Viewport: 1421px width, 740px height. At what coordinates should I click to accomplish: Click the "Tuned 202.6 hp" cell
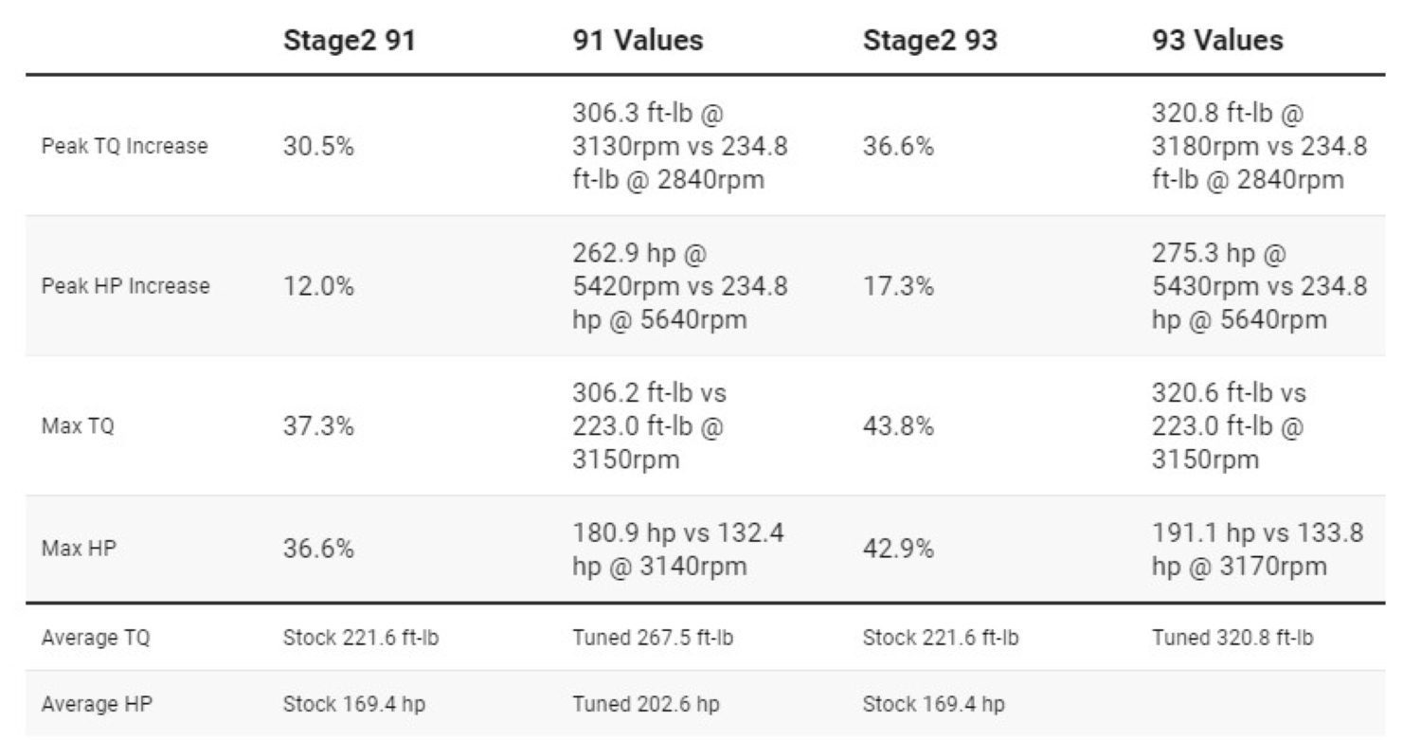pyautogui.click(x=645, y=704)
